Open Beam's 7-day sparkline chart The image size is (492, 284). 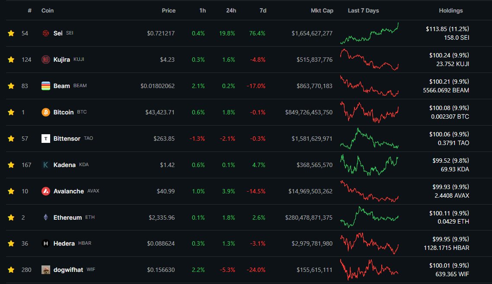369,86
